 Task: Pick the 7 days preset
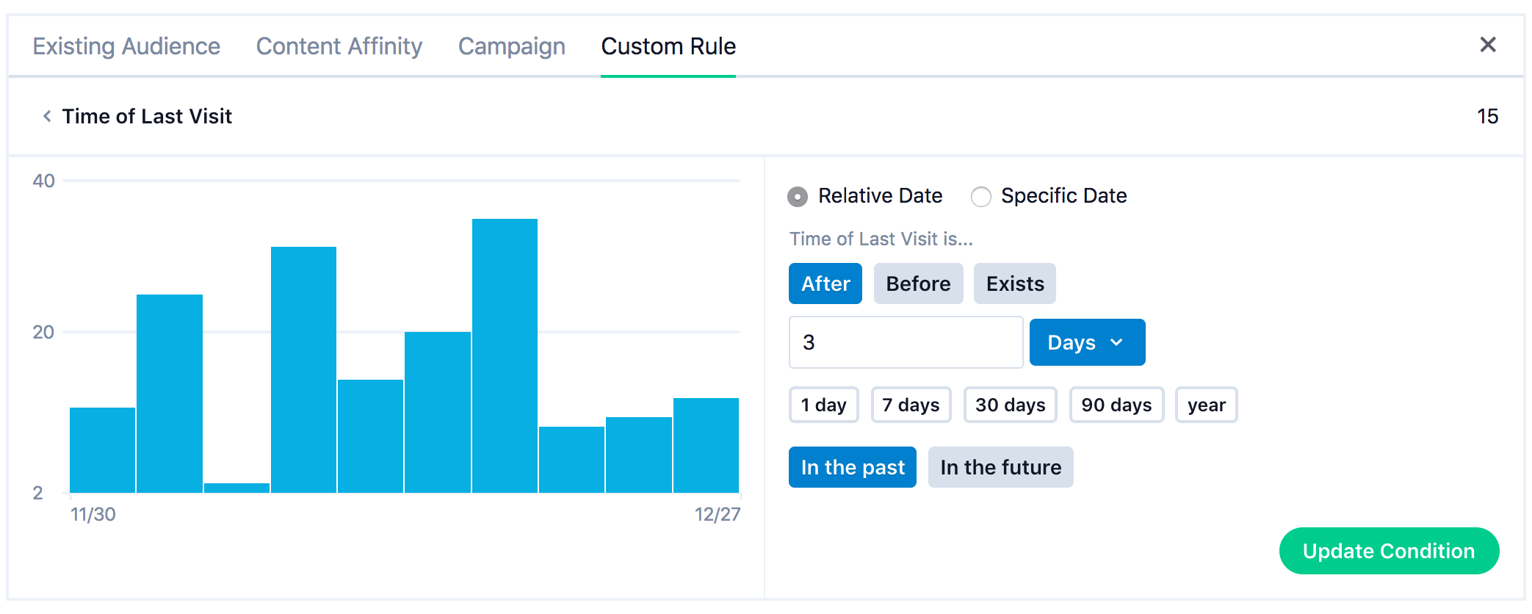tap(911, 405)
